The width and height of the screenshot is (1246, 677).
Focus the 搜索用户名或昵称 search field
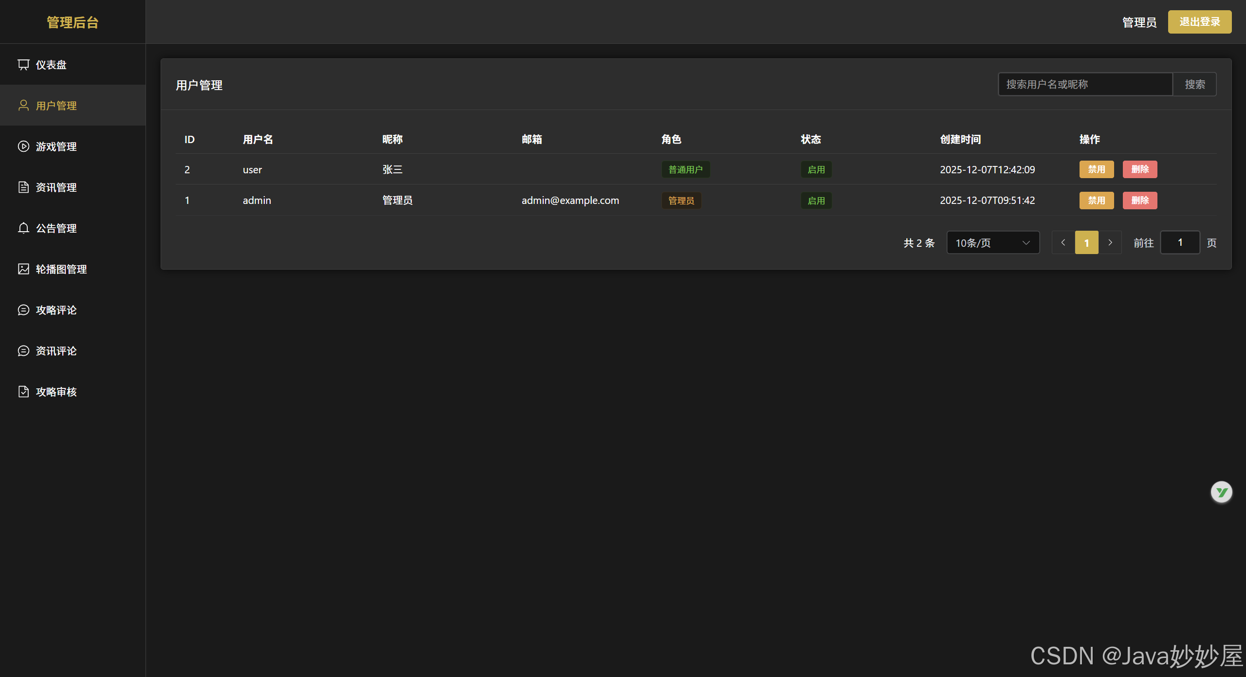1085,85
